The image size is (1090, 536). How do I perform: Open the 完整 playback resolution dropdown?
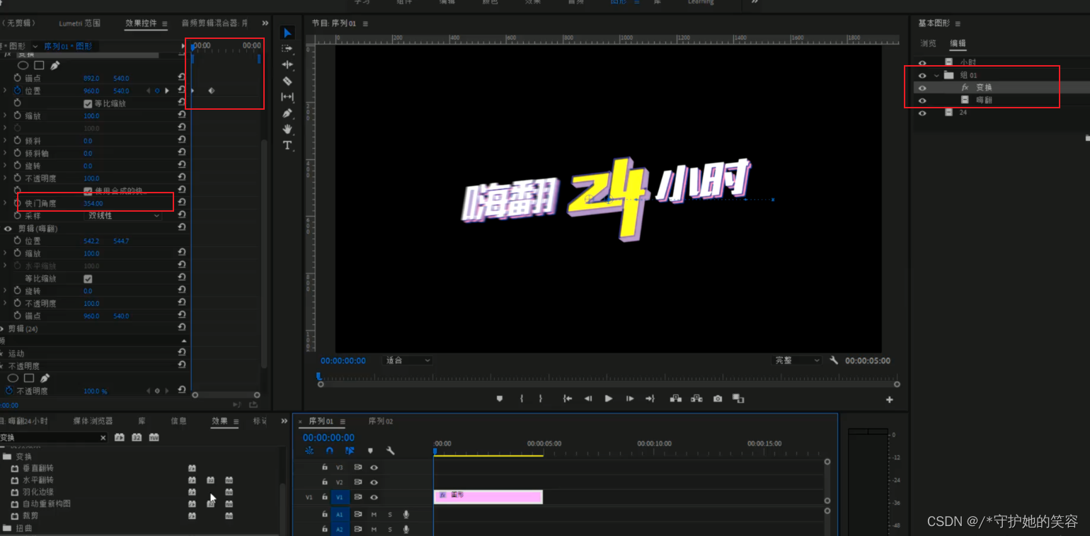click(797, 360)
